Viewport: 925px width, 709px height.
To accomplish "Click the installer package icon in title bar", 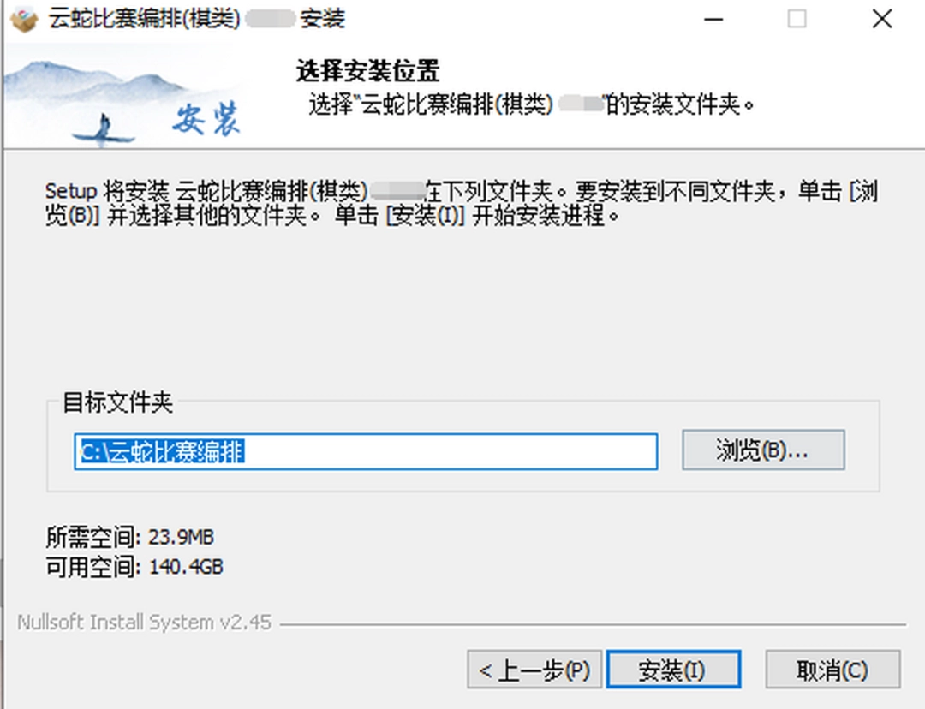I will pyautogui.click(x=24, y=17).
